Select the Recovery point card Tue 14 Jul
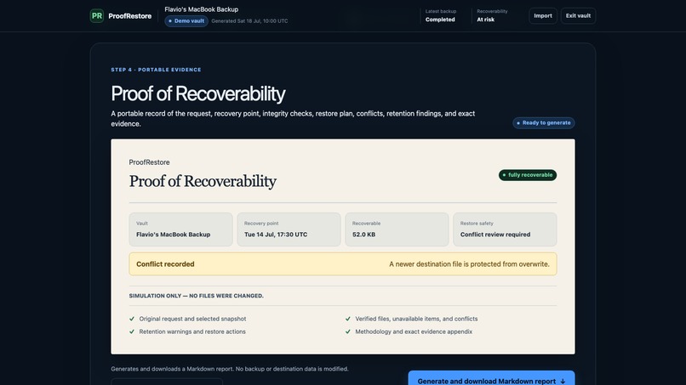 289,229
